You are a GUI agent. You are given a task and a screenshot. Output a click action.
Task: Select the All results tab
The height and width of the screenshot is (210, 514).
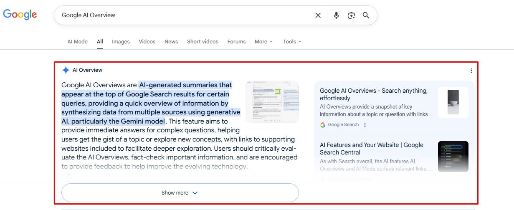tap(100, 42)
